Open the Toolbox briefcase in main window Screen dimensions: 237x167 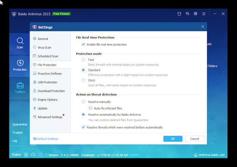pos(20,85)
